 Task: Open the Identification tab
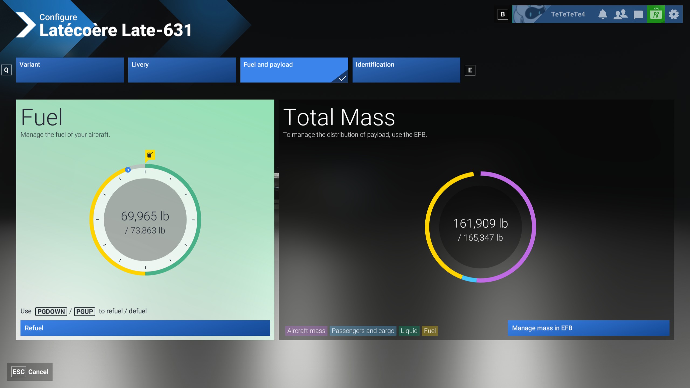406,70
